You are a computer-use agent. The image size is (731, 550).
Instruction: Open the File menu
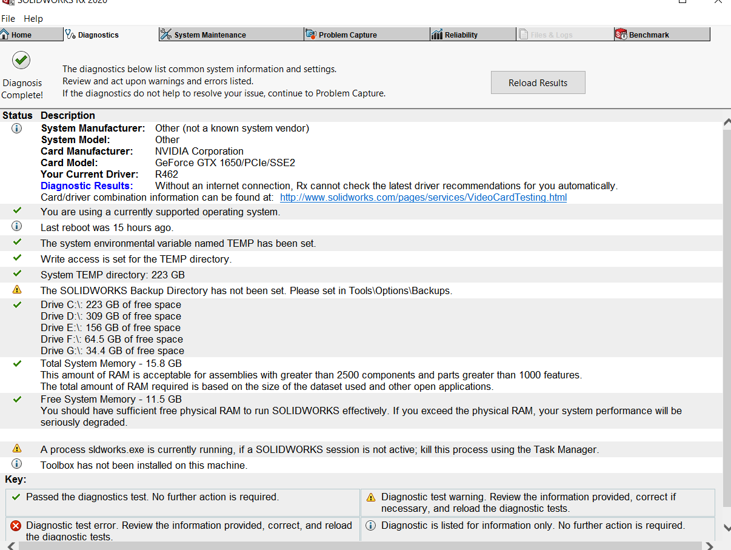click(8, 19)
